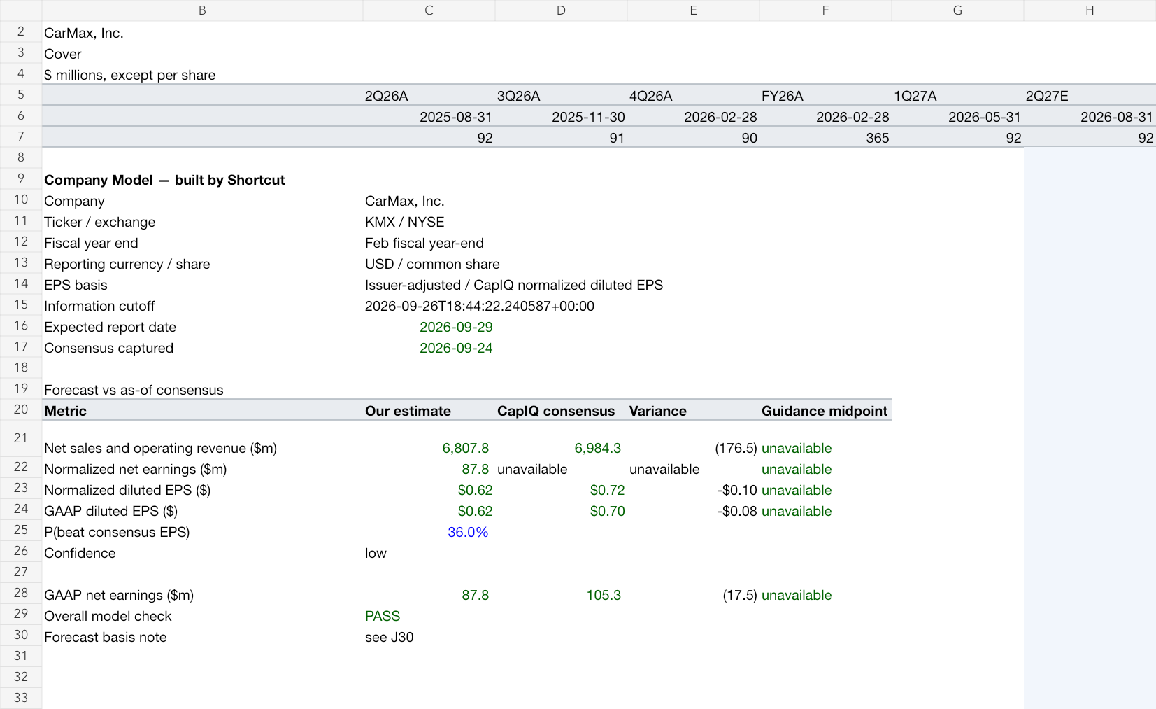Click the 'see J30' note cell
Screen dimensions: 1156x709
coord(429,637)
